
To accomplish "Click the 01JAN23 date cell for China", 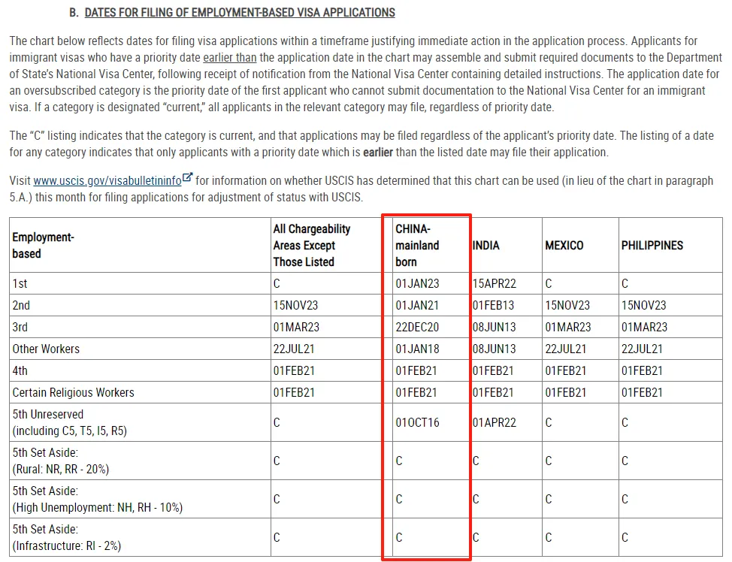I will pyautogui.click(x=417, y=284).
